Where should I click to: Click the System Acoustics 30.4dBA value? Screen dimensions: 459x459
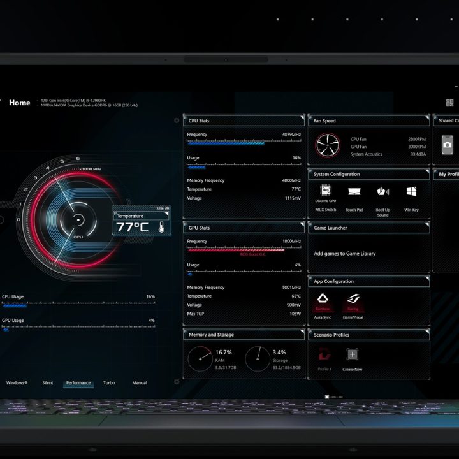pos(418,154)
